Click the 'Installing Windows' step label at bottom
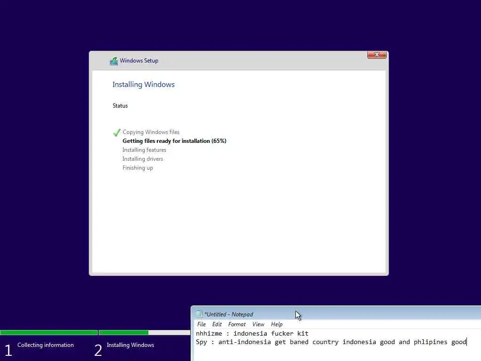Viewport: 481px width, 361px height. [x=131, y=345]
